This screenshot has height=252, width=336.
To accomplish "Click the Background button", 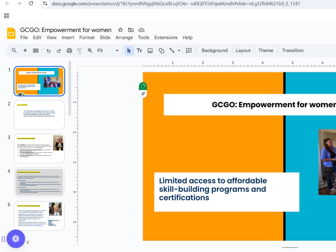I will point(214,51).
